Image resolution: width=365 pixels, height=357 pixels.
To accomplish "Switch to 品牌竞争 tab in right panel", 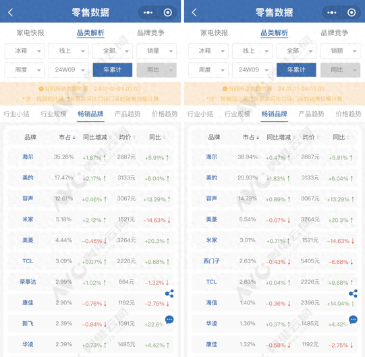I will tap(335, 33).
